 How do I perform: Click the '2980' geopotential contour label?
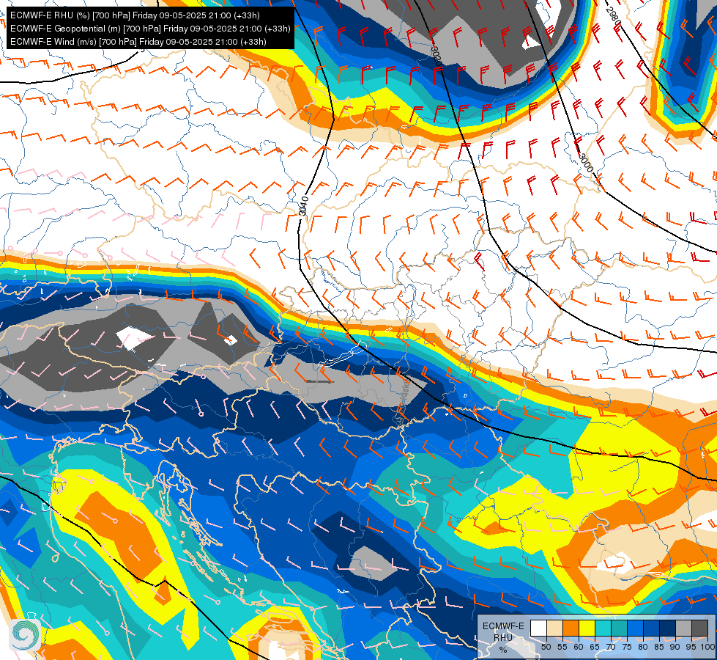click(x=613, y=16)
